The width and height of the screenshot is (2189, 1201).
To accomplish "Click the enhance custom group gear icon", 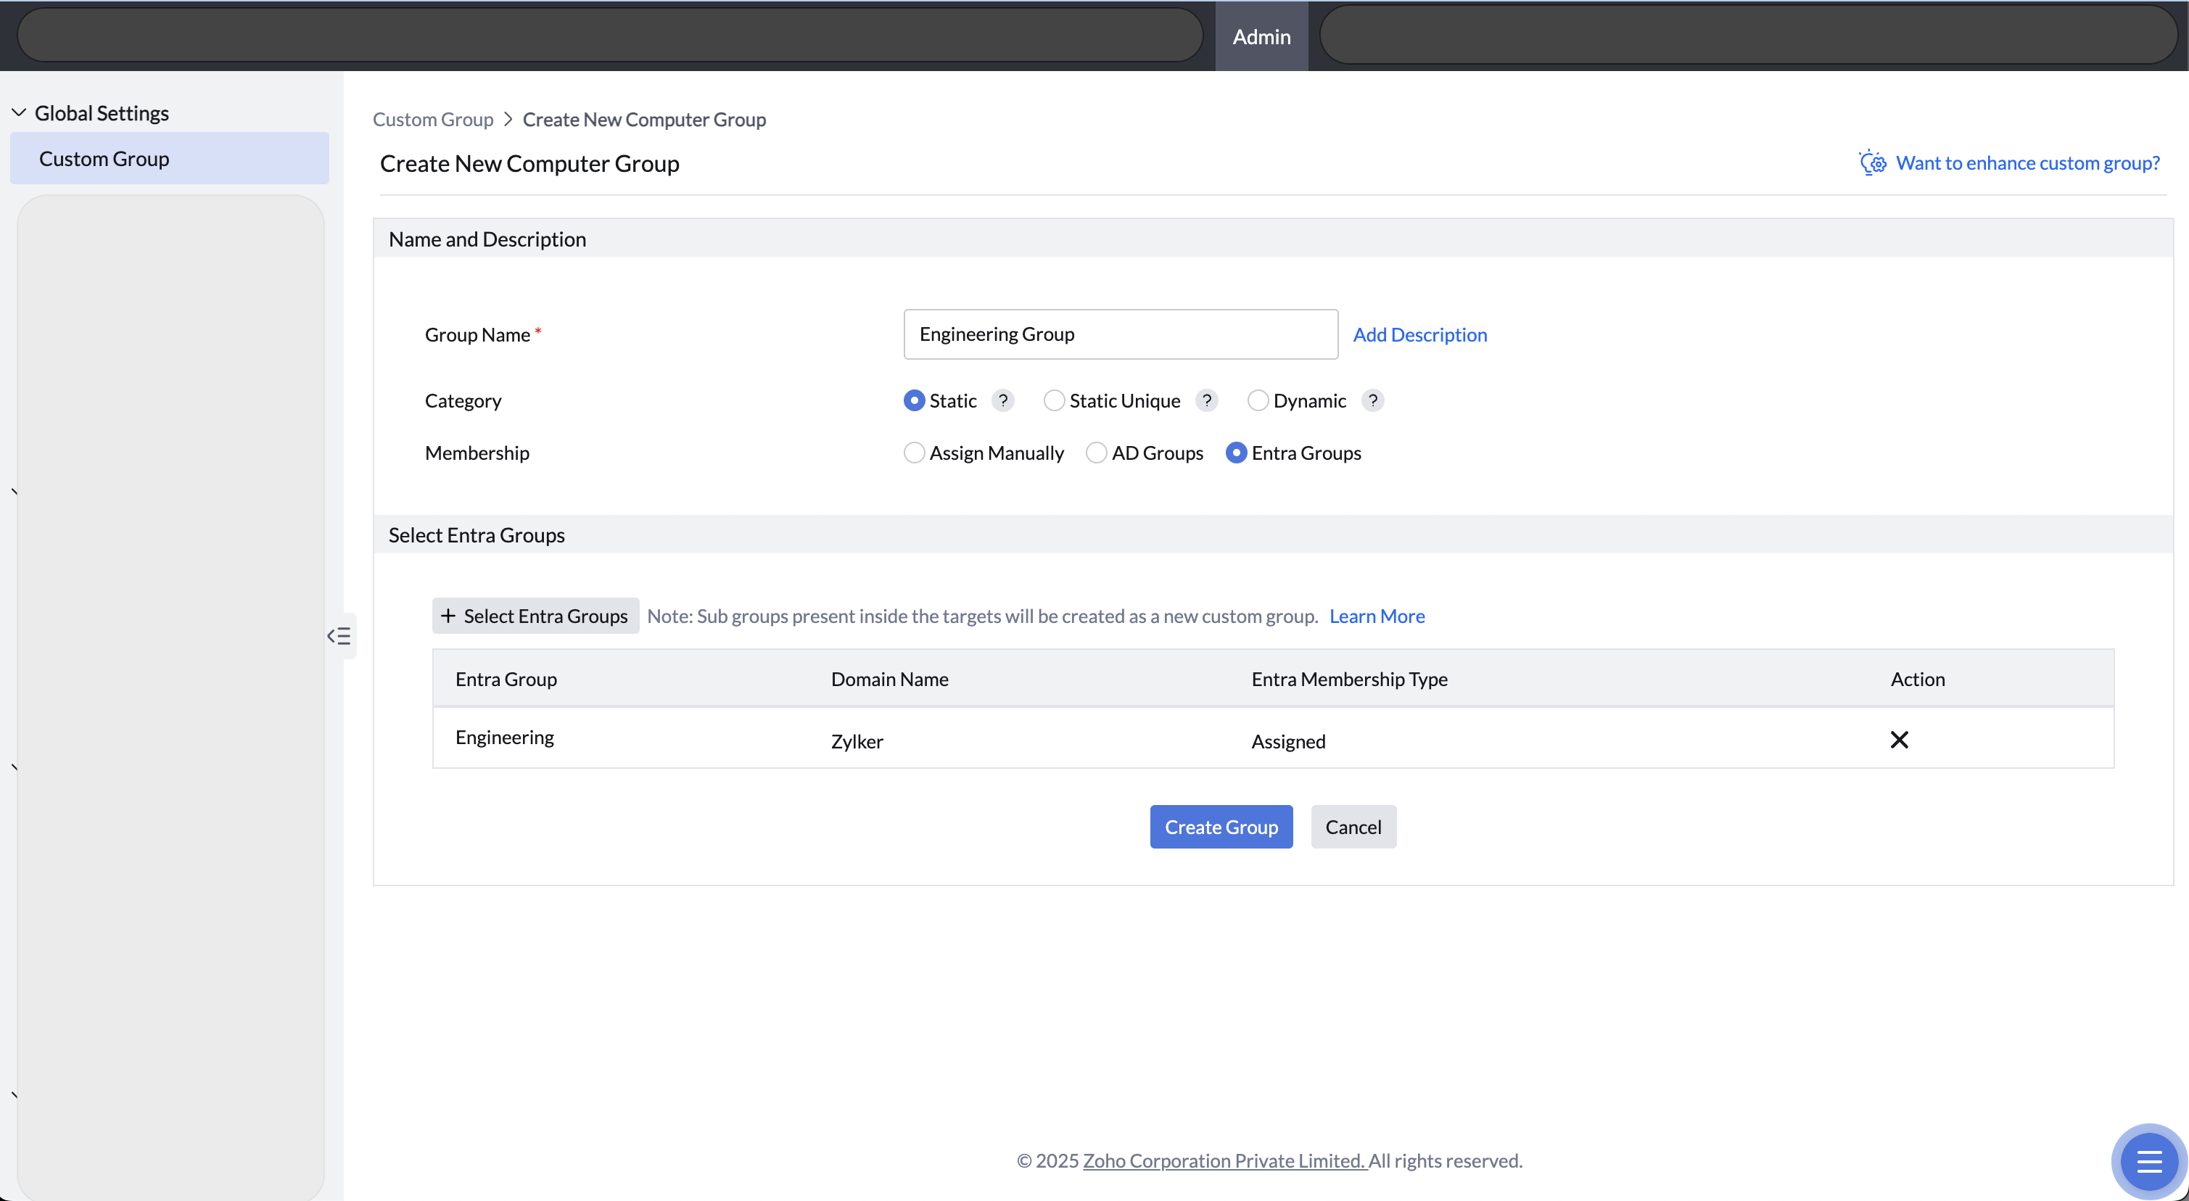I will [x=1872, y=162].
